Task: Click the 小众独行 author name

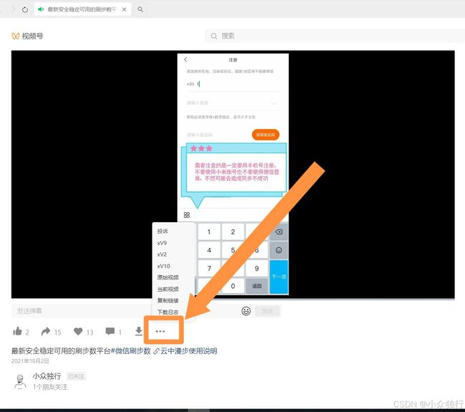Action: click(46, 376)
